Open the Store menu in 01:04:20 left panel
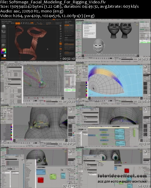The image size is (151, 188). point(78,48)
